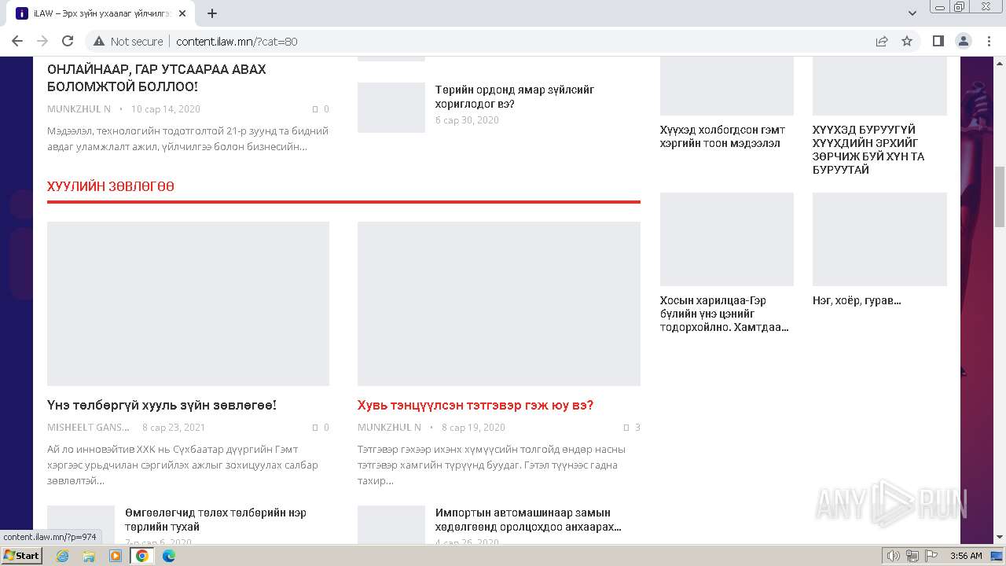Open large image of Хувь тэнцүүлсэн тэтгэвэр article
Screen dimensions: 1006x566
coord(499,303)
